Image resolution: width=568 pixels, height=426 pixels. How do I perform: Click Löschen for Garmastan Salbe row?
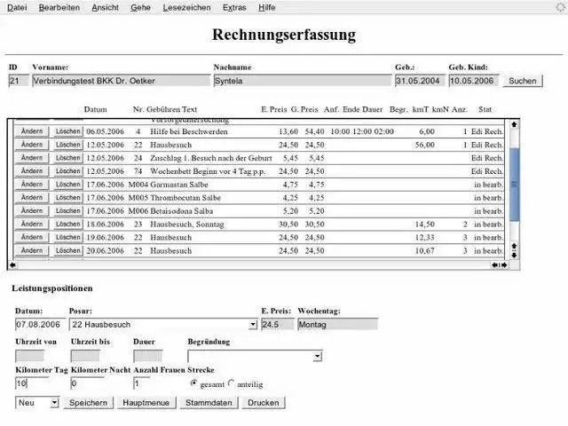pos(67,184)
